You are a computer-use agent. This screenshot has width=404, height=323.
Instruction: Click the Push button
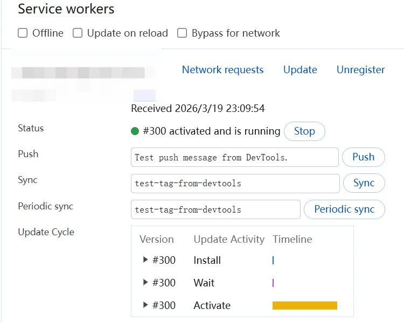point(363,157)
